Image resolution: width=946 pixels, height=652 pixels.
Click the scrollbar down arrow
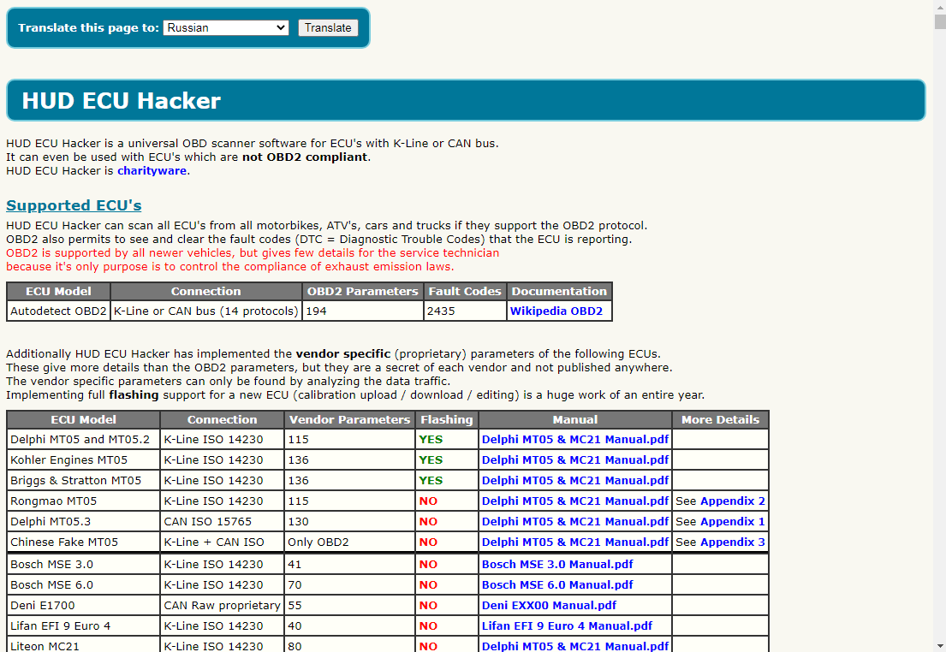point(940,646)
